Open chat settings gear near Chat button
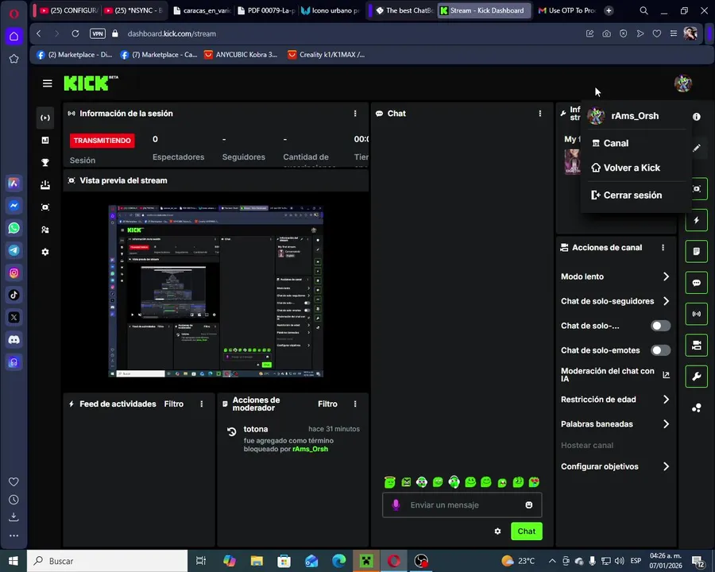Image resolution: width=715 pixels, height=572 pixels. pos(497,531)
